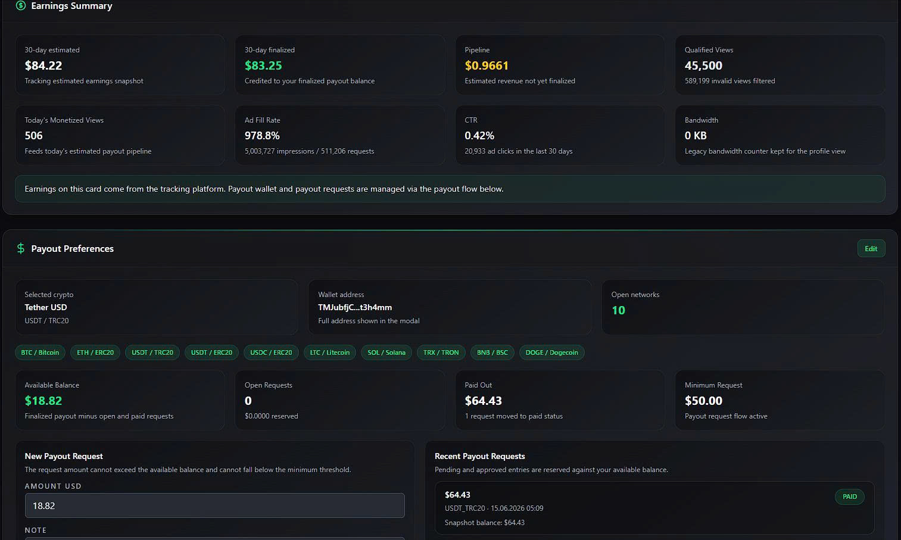Click the Qualified Views count 45,500

[703, 65]
